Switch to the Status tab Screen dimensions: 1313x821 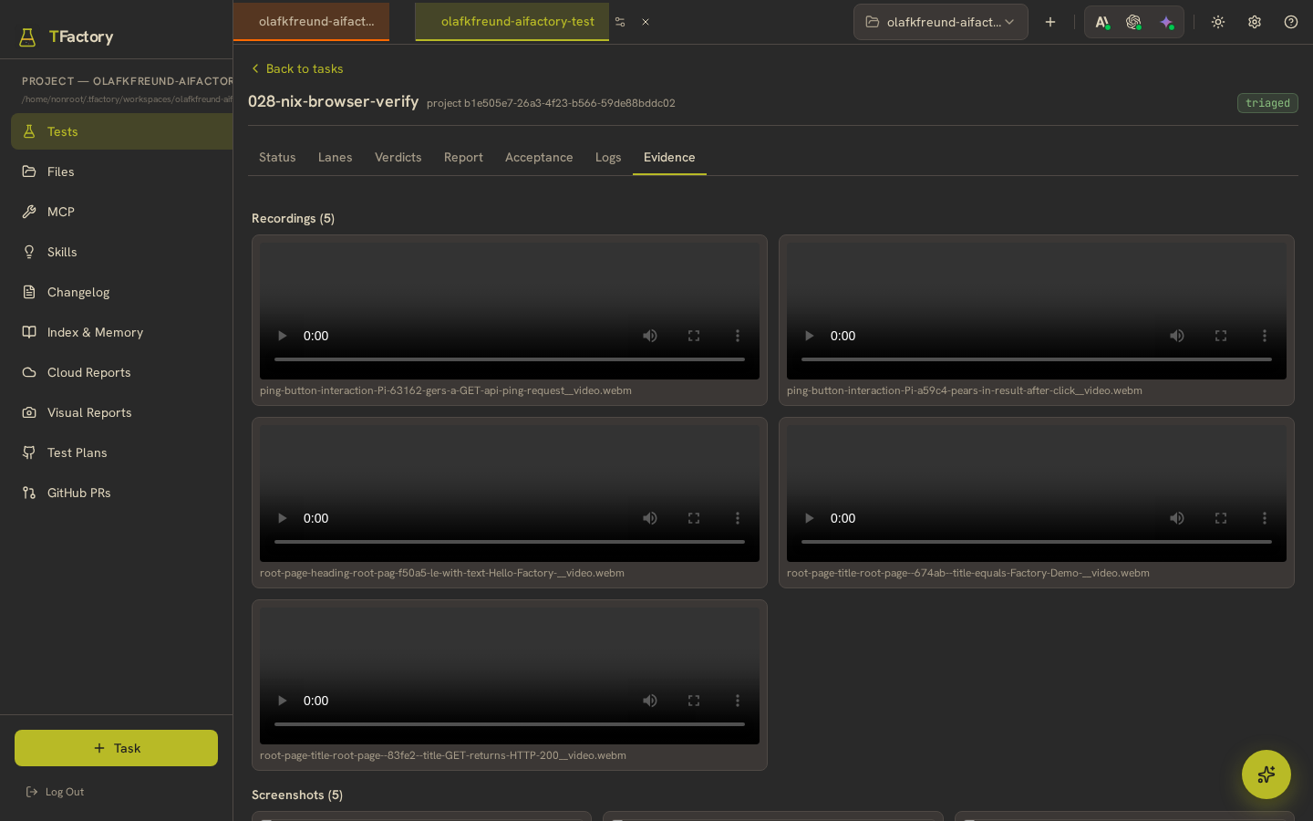point(277,157)
